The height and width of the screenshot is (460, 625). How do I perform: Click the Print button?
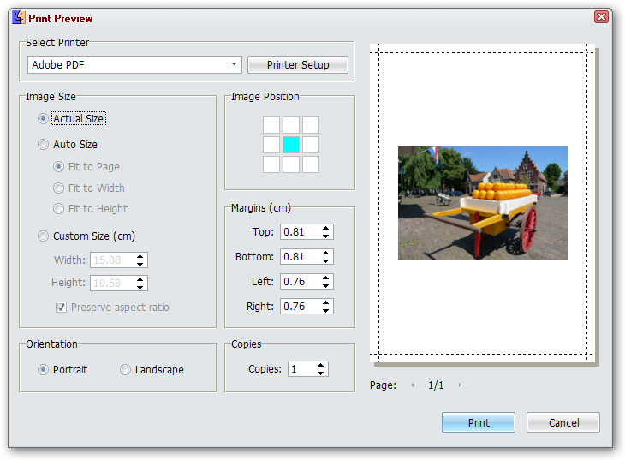click(479, 422)
